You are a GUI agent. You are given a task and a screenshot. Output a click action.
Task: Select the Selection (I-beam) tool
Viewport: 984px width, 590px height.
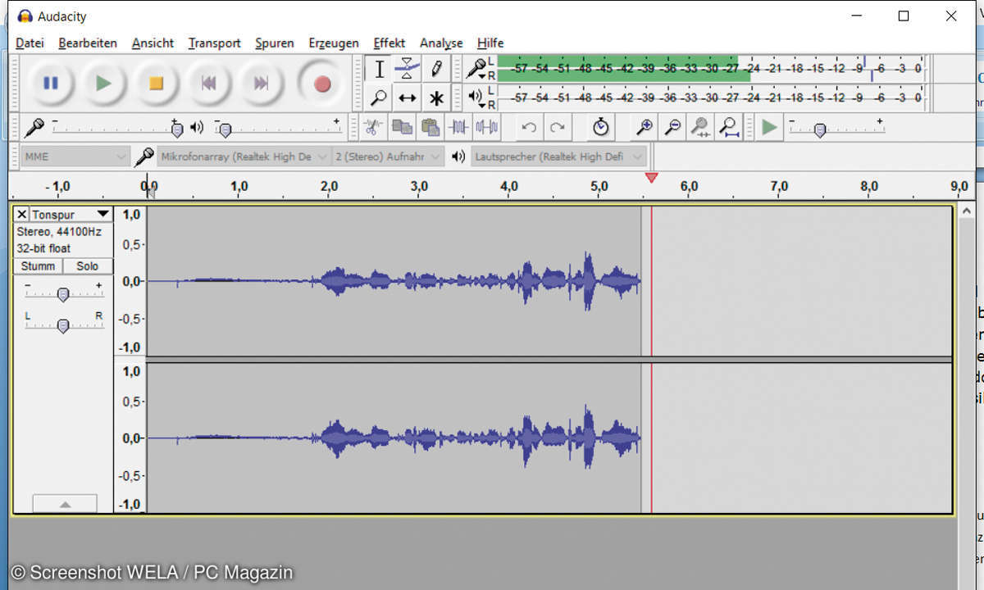[x=379, y=69]
